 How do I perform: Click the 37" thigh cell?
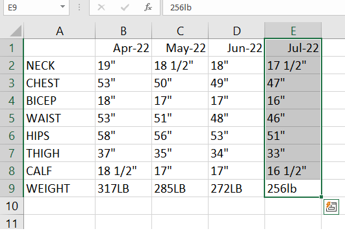pyautogui.click(x=123, y=153)
